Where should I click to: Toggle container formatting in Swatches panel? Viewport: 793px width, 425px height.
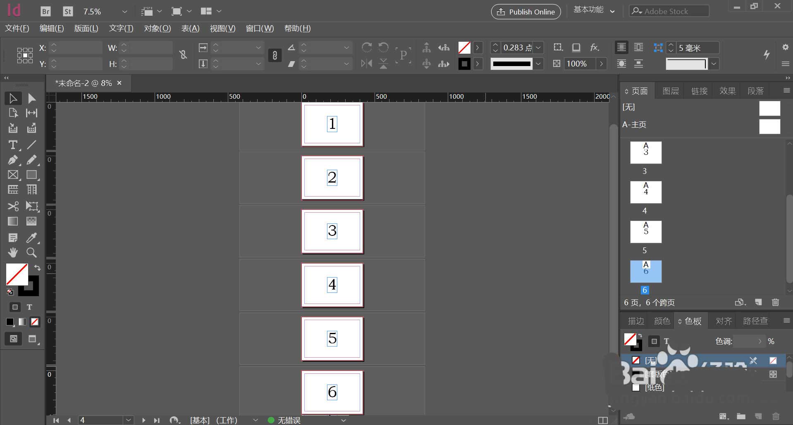pos(654,341)
